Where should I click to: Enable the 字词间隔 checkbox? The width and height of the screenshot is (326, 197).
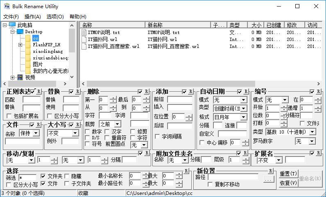(157, 136)
